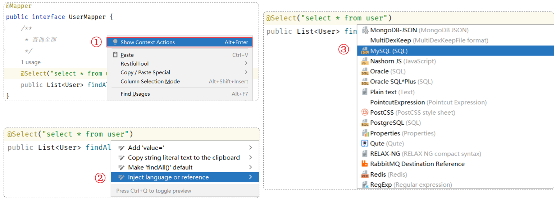Click the PostCSS icon in language list
Viewport: 556px width, 201px height.
[x=365, y=113]
